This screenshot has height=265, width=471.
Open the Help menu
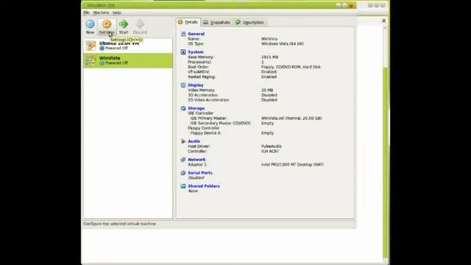coord(117,13)
